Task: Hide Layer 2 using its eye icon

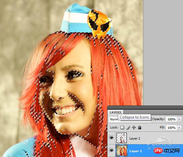Action: (x=111, y=138)
